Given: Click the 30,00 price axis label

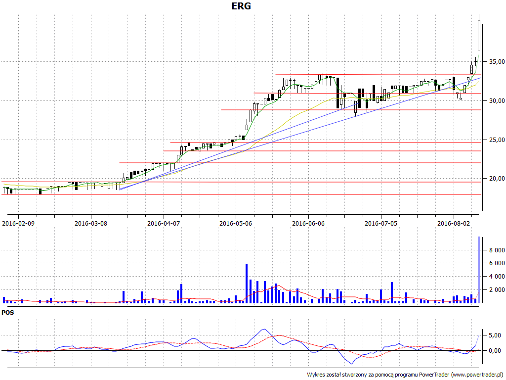Looking at the screenshot, I should (x=497, y=101).
